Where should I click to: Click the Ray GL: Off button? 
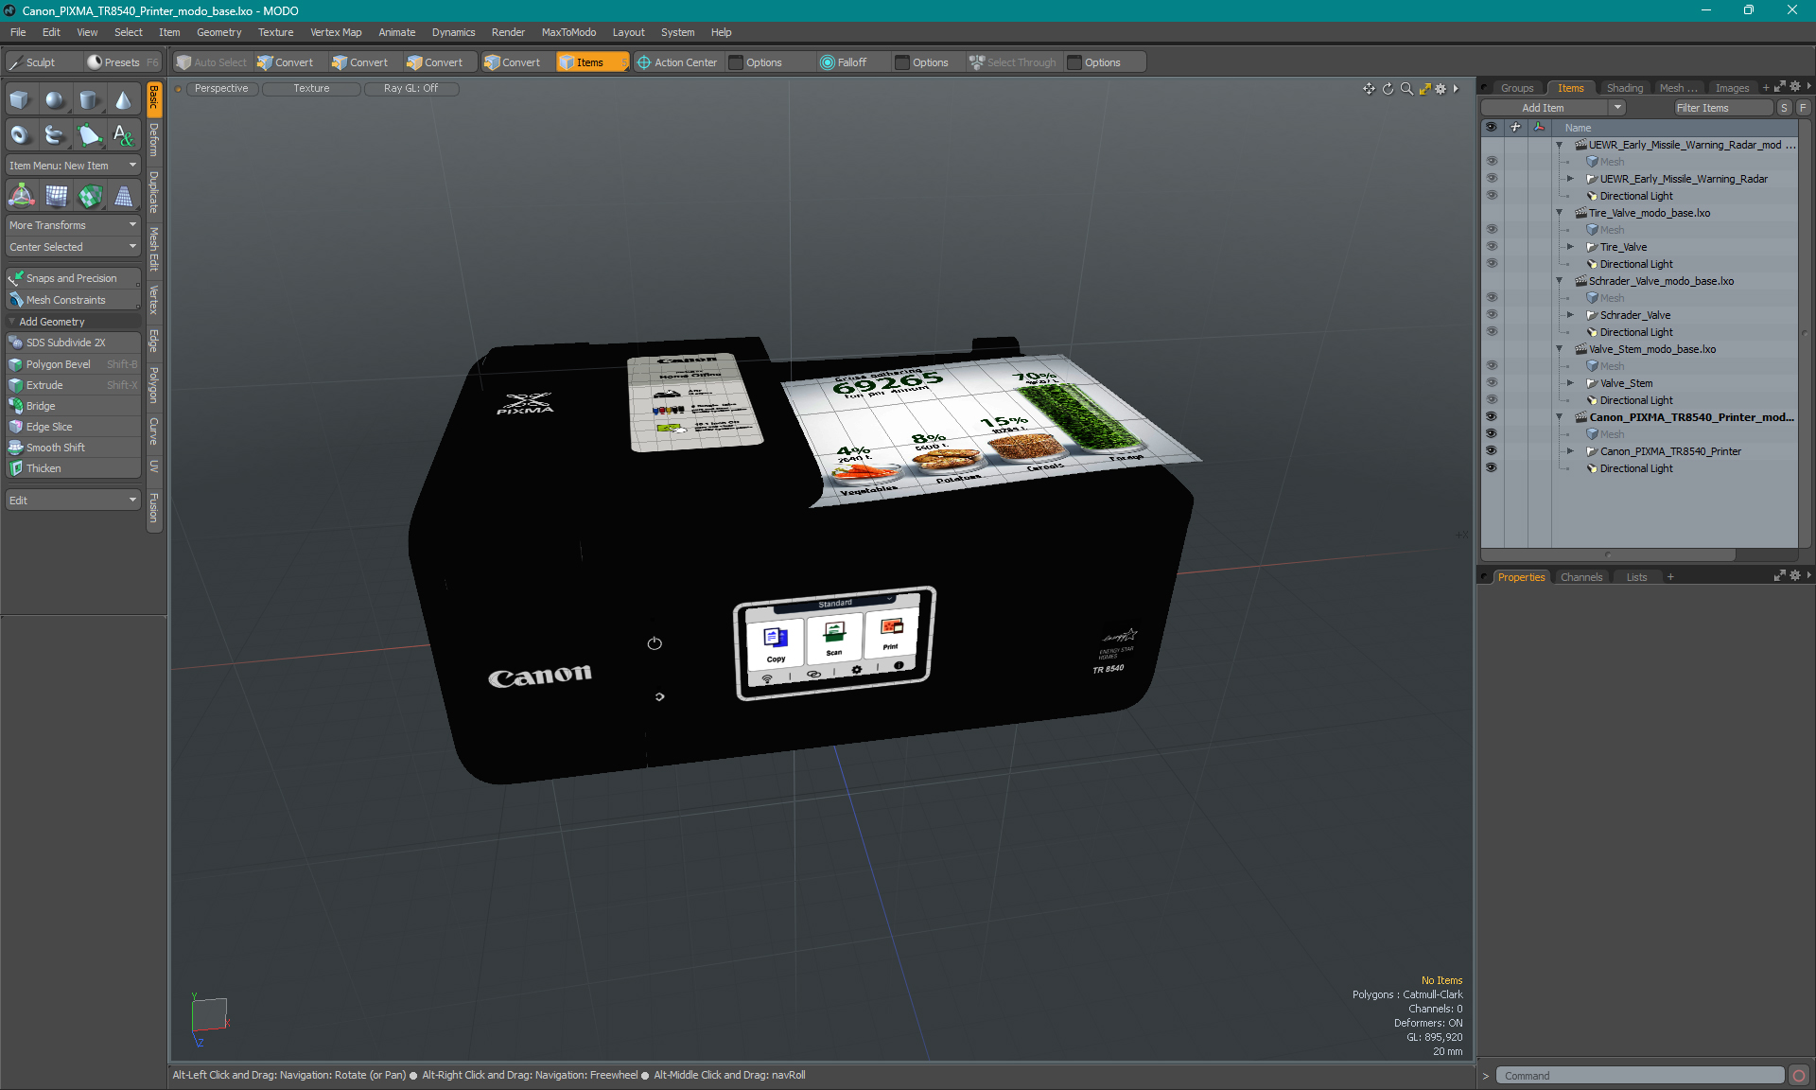pos(410,88)
